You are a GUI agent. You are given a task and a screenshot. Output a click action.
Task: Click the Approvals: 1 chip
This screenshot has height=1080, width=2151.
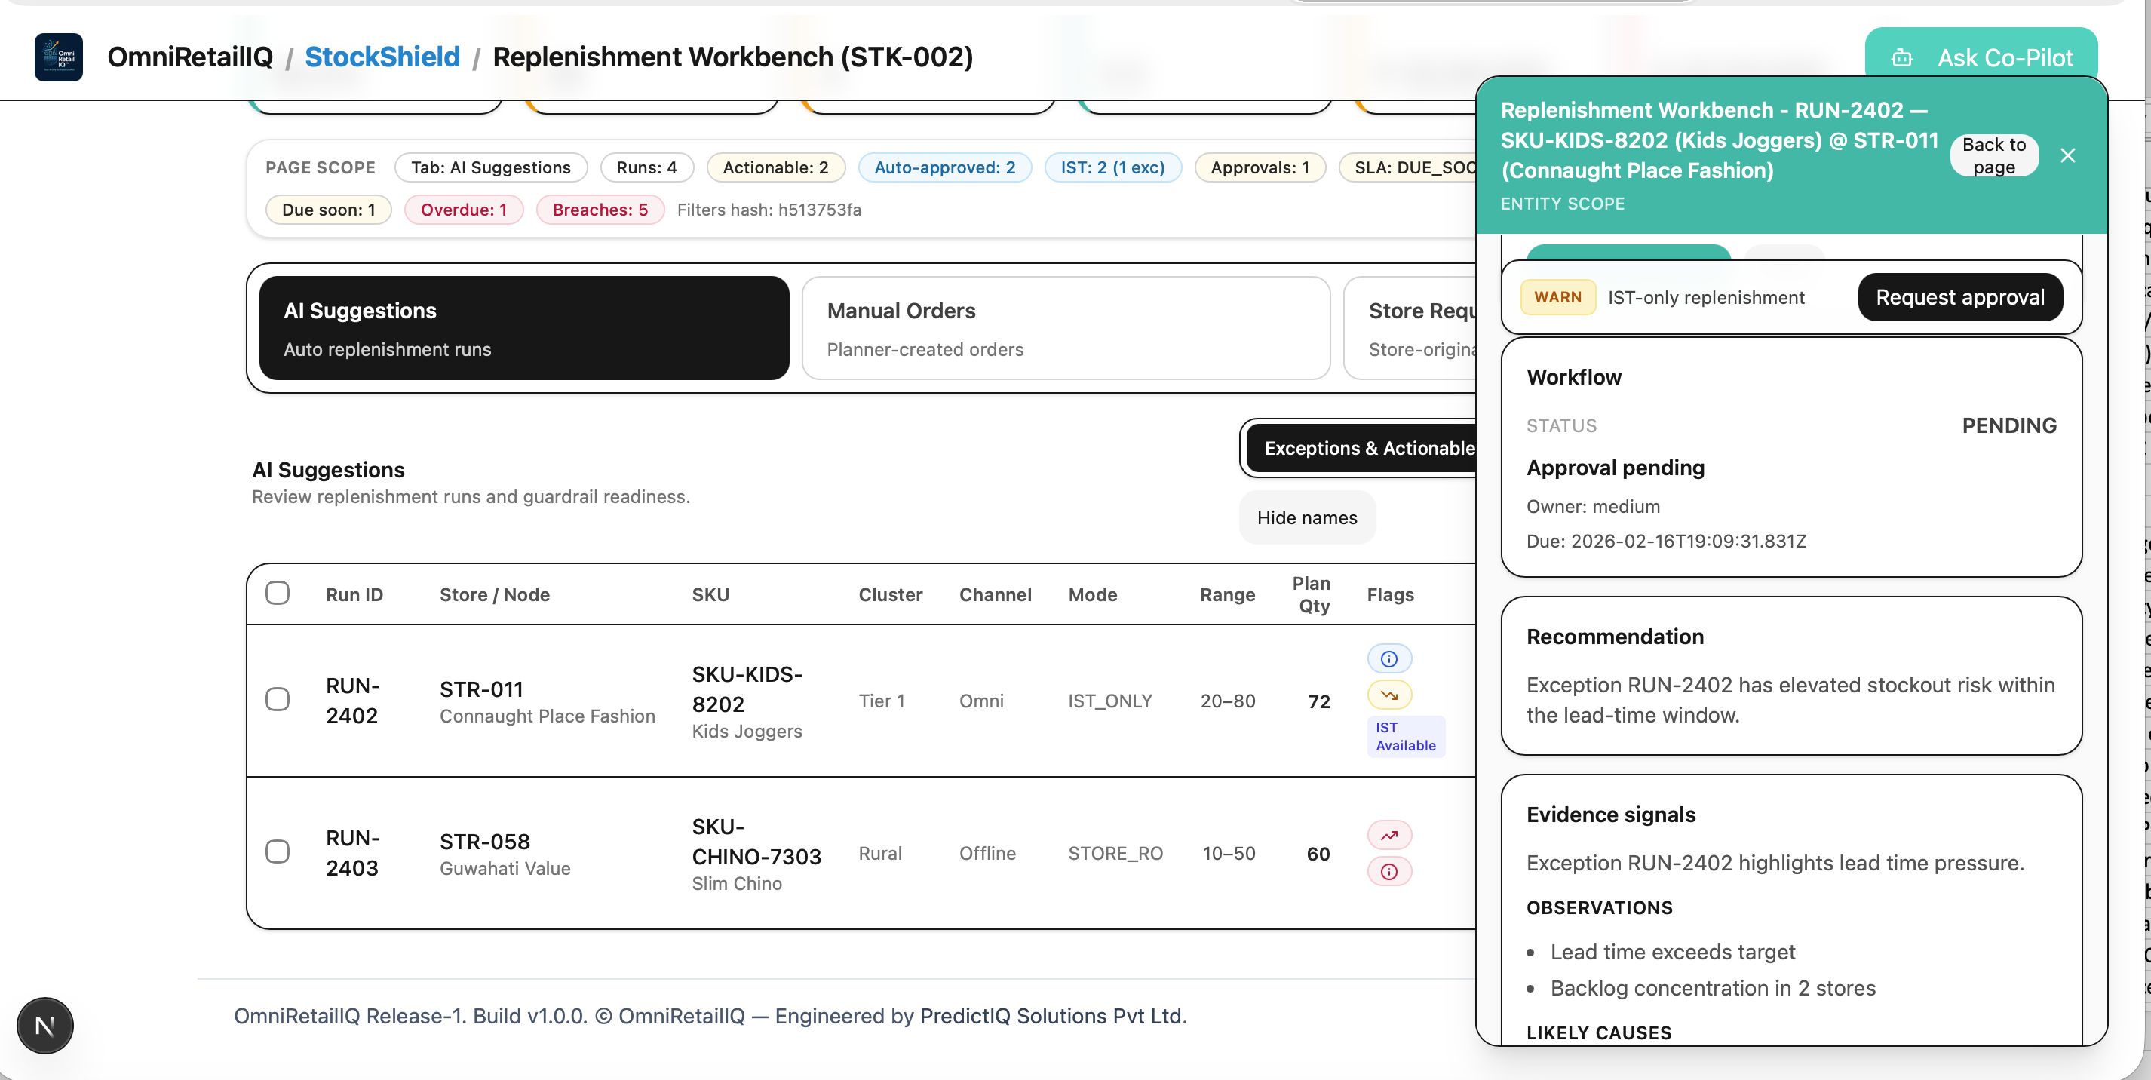point(1260,167)
